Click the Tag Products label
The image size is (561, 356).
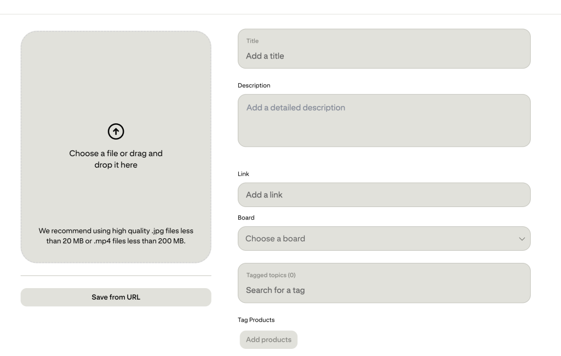pos(255,320)
